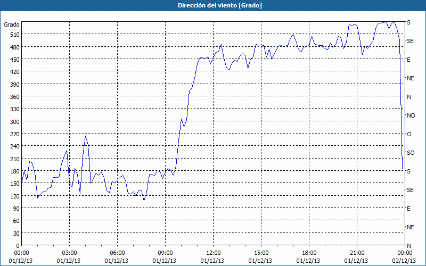
Task: Click the '00:00' label above date 02/12/13
Action: pos(405,253)
